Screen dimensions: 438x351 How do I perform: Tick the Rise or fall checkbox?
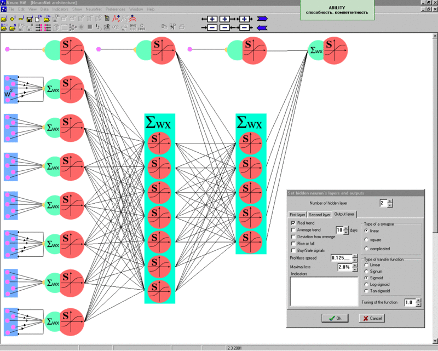click(293, 244)
